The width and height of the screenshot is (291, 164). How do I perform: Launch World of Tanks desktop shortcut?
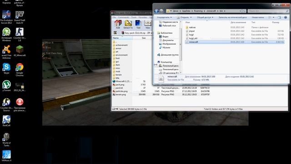coord(6,139)
